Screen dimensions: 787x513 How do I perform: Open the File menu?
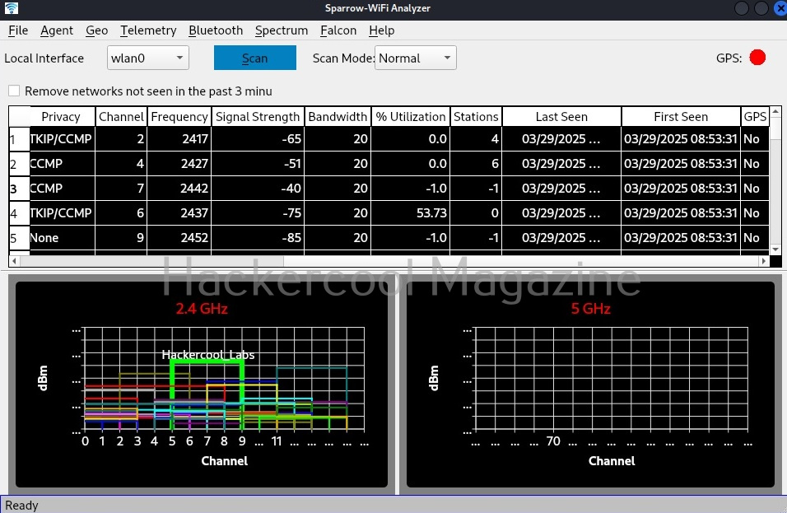[18, 30]
